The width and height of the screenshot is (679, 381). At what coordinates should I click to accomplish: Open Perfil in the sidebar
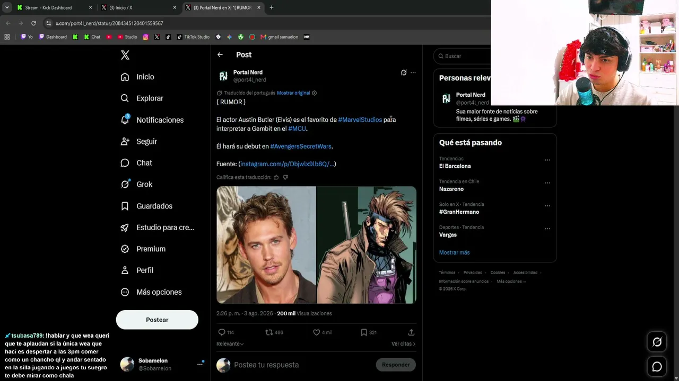coord(137,270)
